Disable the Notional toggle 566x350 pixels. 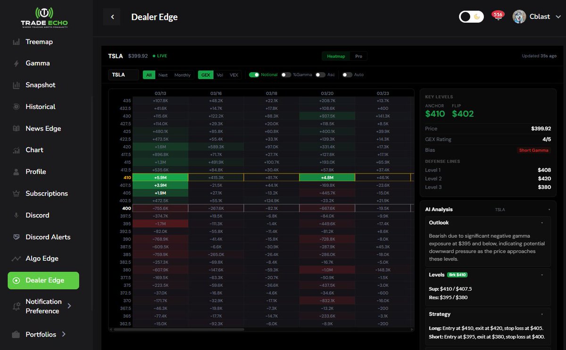pos(254,75)
